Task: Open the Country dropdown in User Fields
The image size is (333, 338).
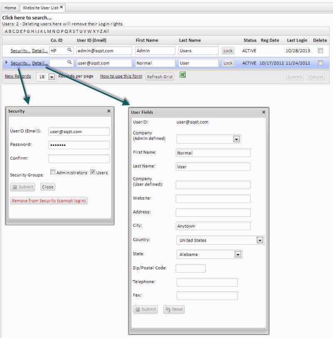Action: click(260, 240)
